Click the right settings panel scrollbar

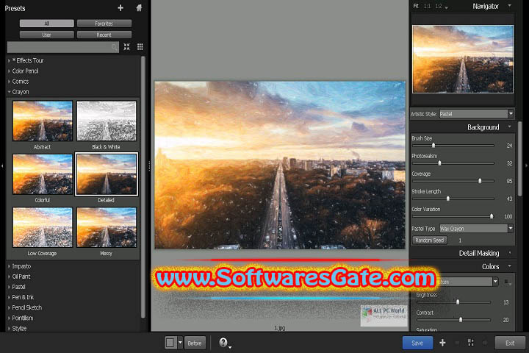click(x=520, y=159)
